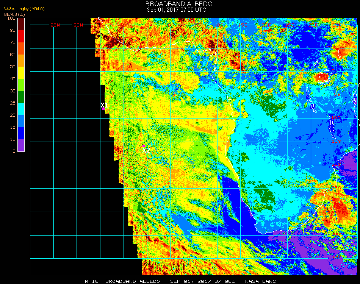
Task: Select the orange-red 60-70 colorbar segment
Action: 21,48
